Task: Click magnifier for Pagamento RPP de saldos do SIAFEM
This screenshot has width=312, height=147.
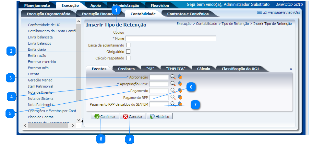Action: coord(173,104)
